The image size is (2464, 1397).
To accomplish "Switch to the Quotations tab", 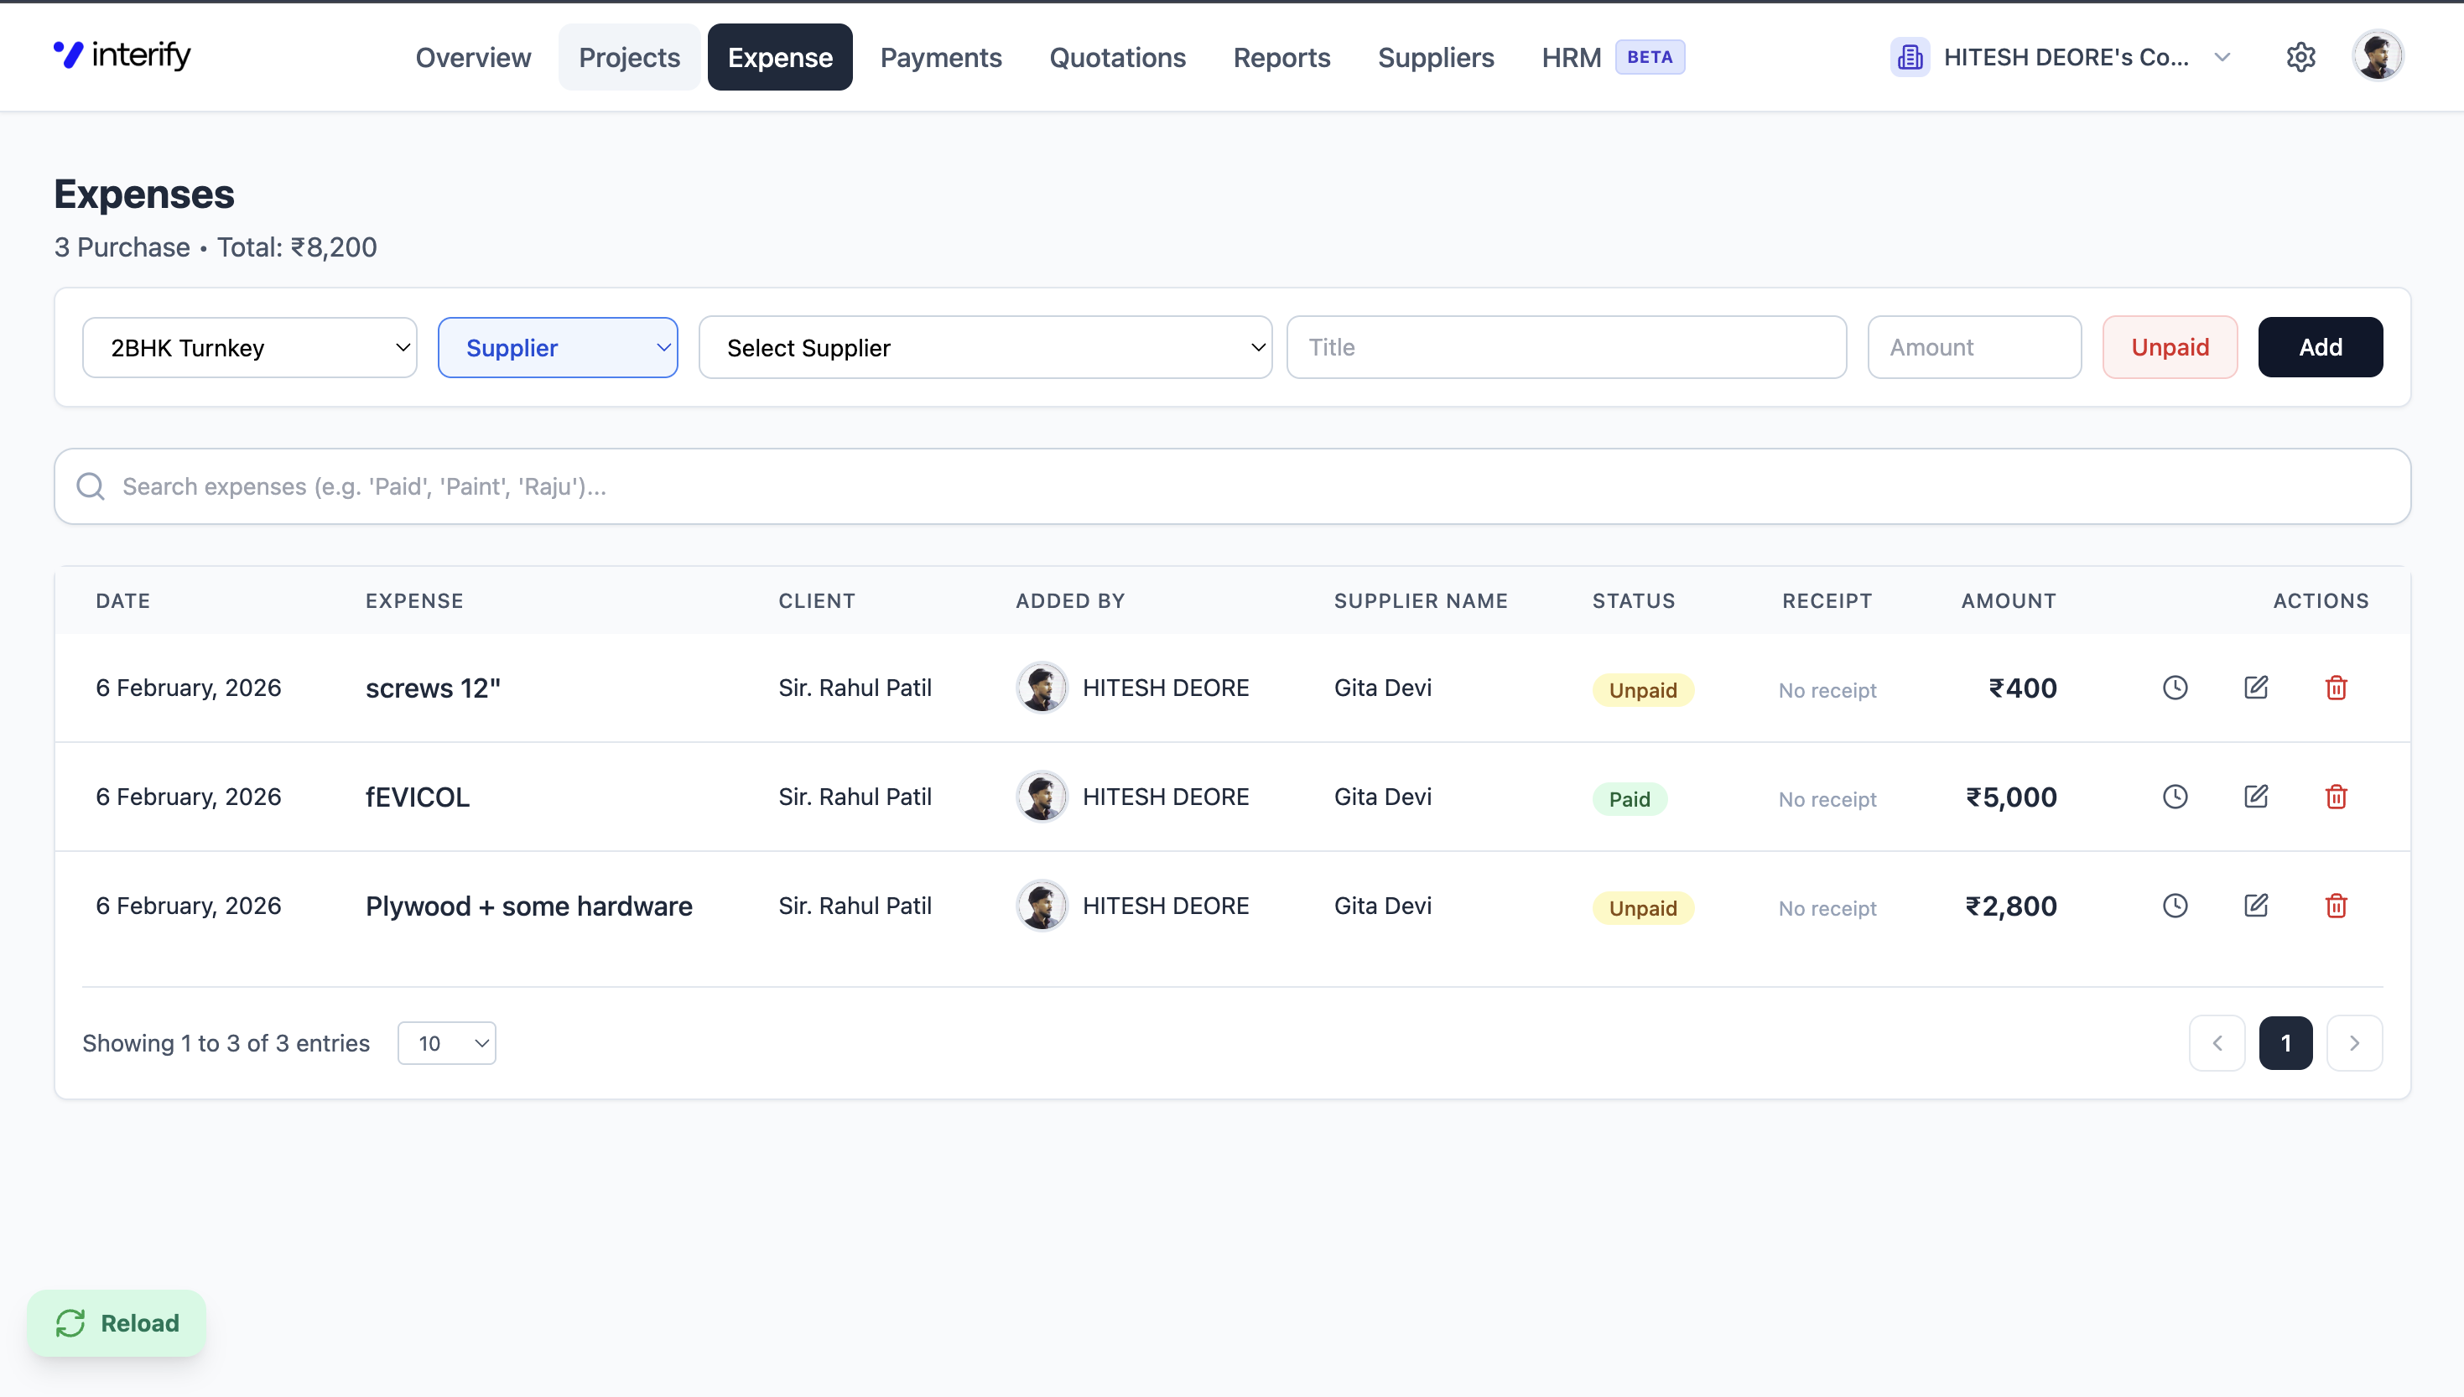I will (x=1117, y=58).
